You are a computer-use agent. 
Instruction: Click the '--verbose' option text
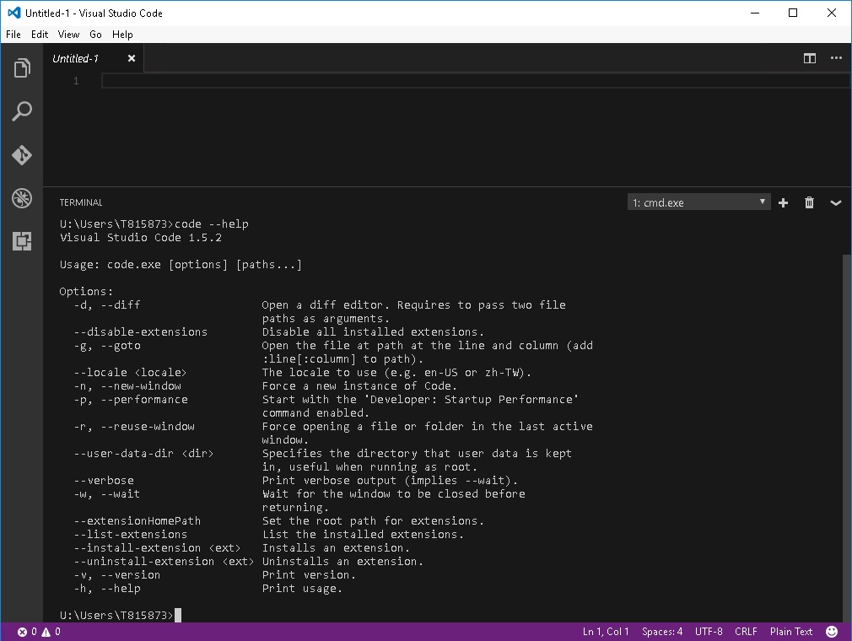tap(104, 480)
